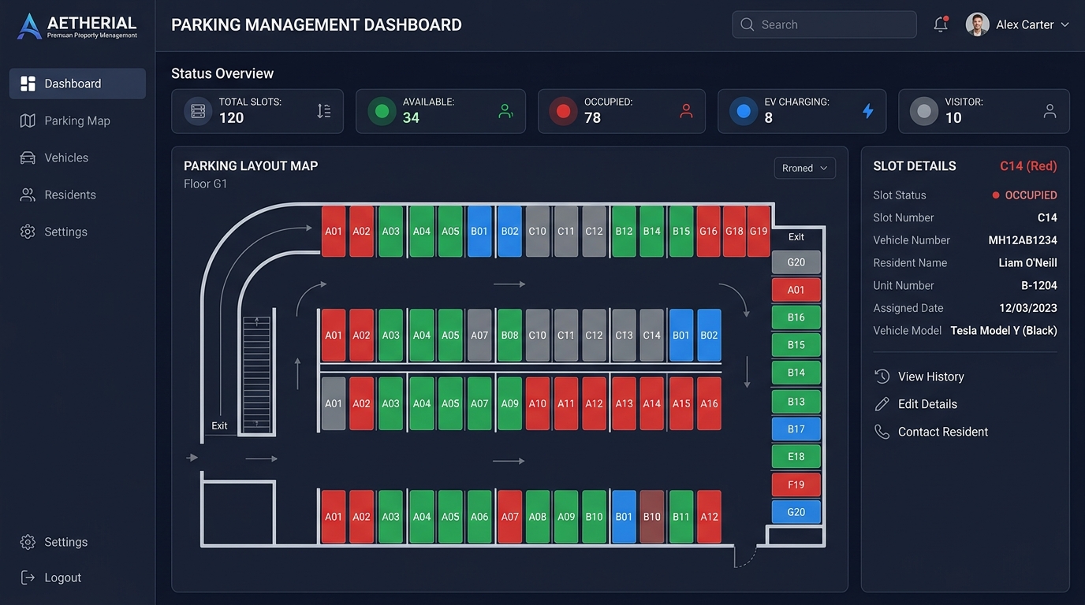
Task: Select the red F19 parking slot
Action: 796,485
